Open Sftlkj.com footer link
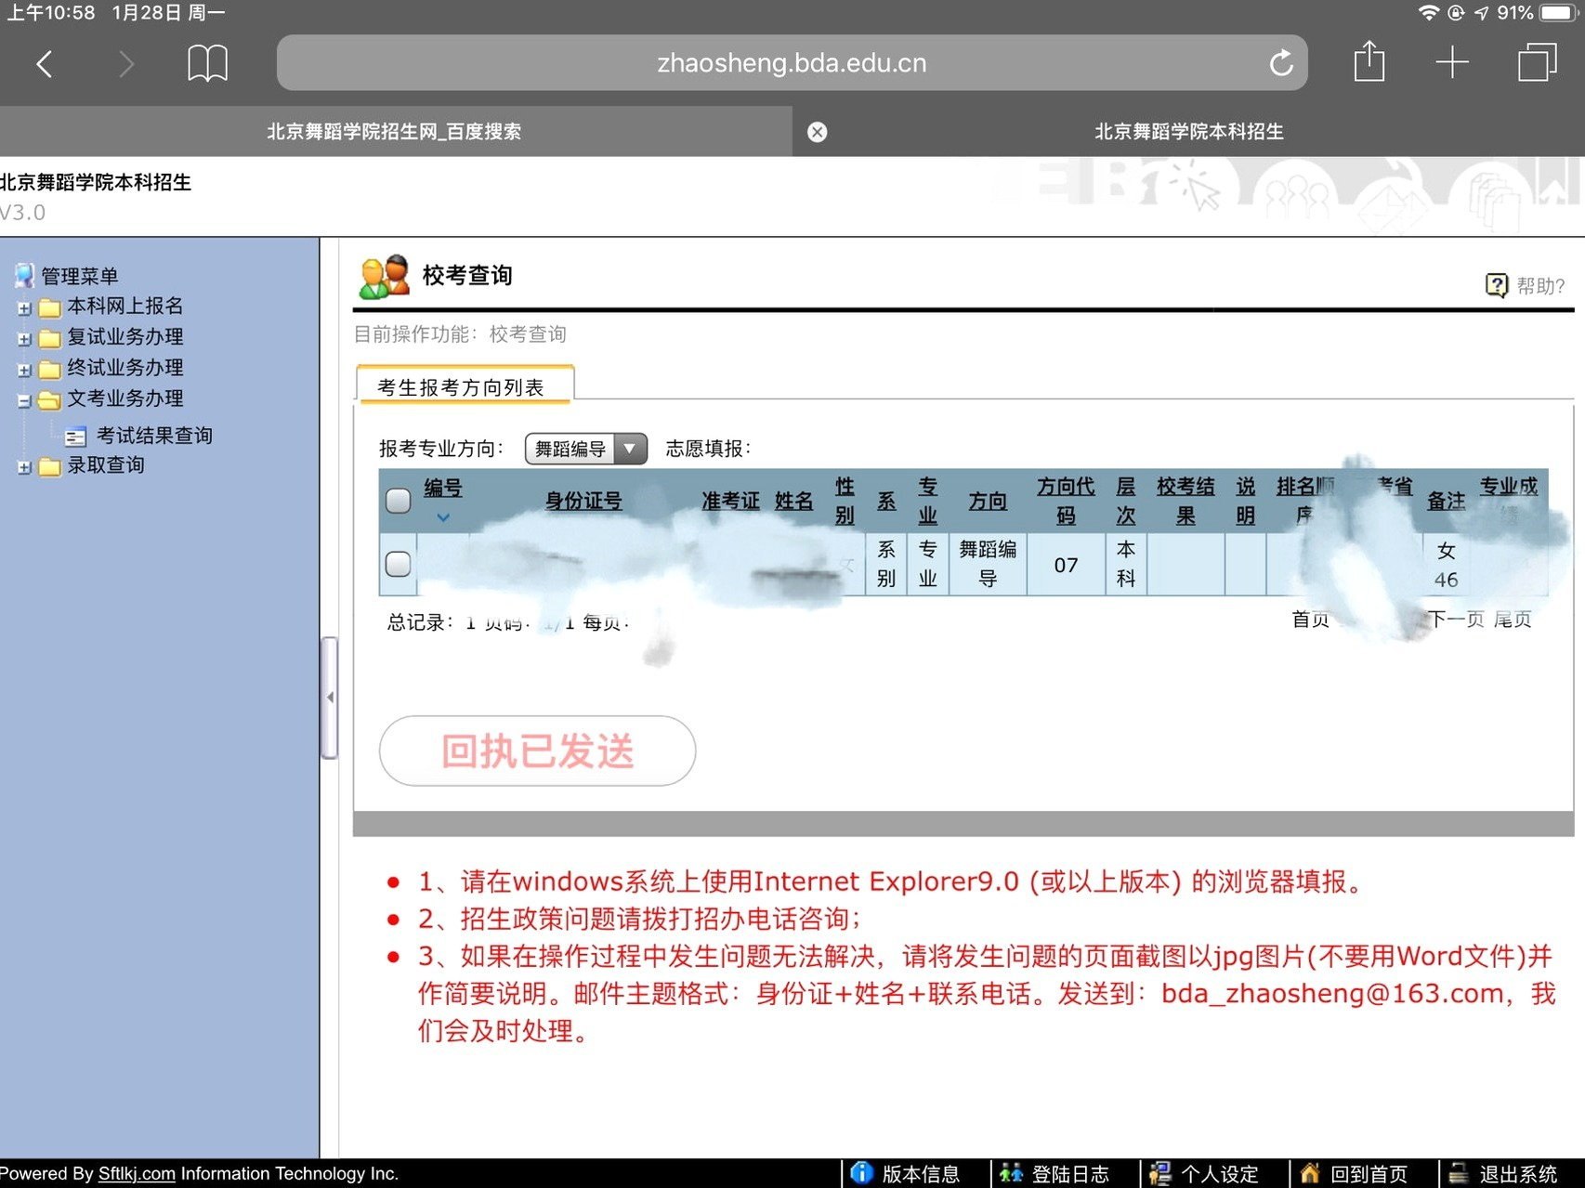1585x1188 pixels. 137,1173
